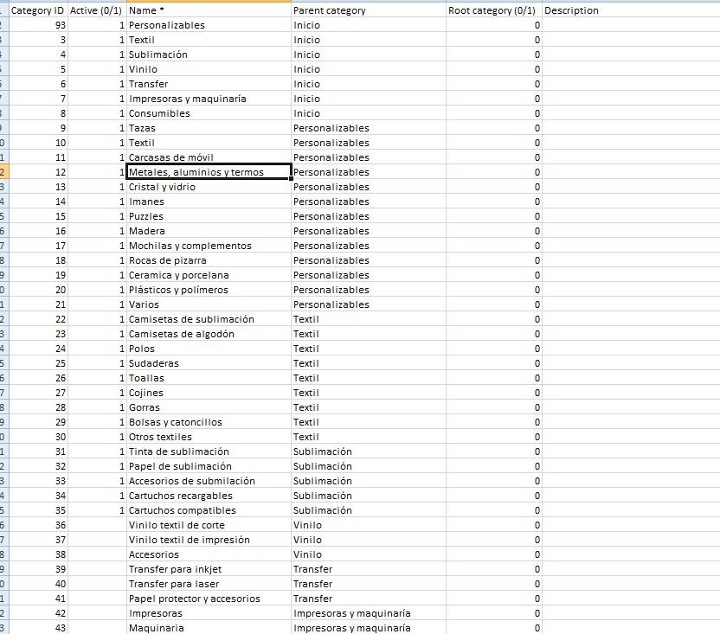Click the Category ID cell showing 93
This screenshot has height=634, width=720.
[x=38, y=25]
